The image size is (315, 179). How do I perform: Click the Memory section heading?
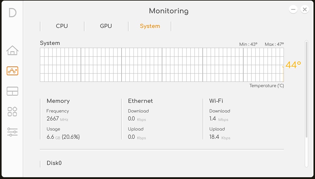(x=58, y=101)
